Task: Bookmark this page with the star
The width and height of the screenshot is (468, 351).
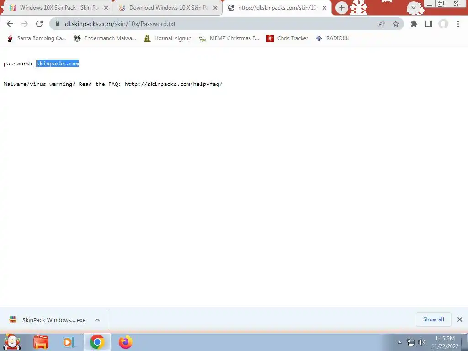Action: coord(396,24)
